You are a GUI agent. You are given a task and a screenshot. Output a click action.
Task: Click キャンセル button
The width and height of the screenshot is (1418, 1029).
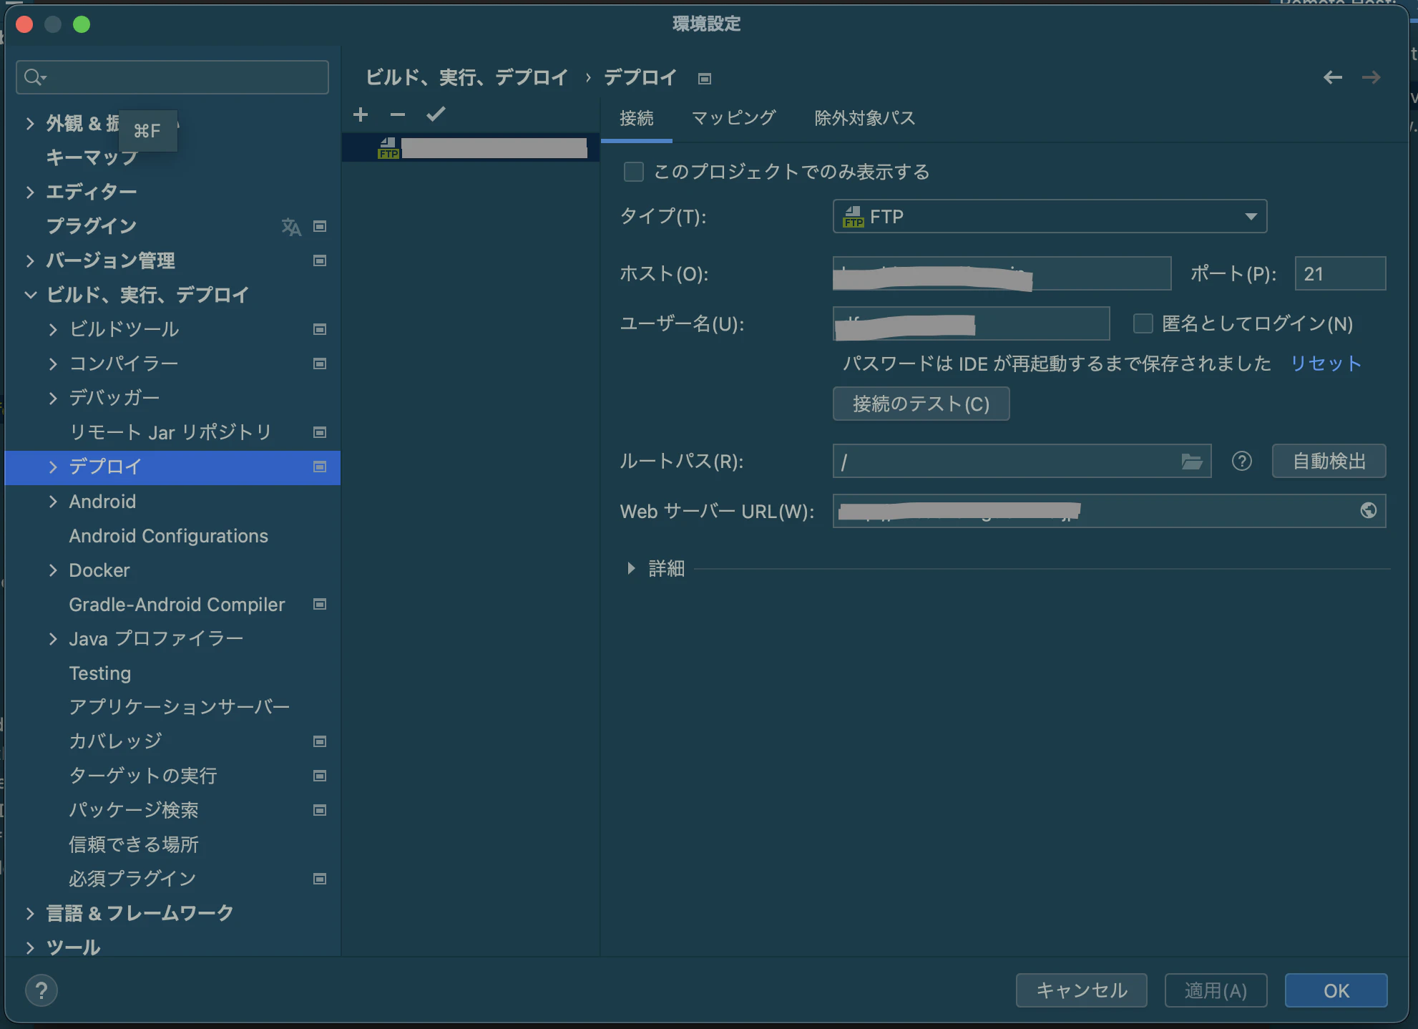1081,991
